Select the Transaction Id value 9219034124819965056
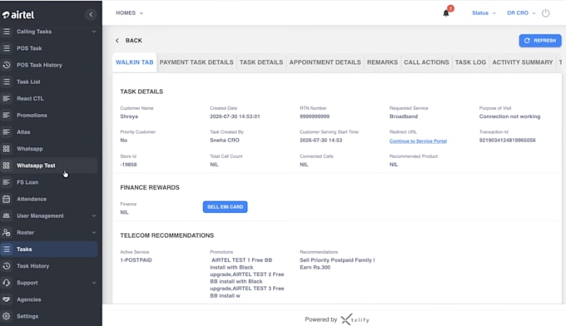566x326 pixels. (507, 141)
